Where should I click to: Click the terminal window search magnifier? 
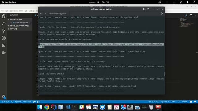pyautogui.click(x=144, y=9)
